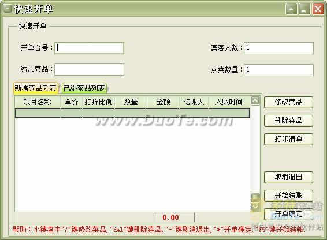This screenshot has width=327, height=240.
Task: Click the list scrollbar's up arrow
Action: point(255,101)
